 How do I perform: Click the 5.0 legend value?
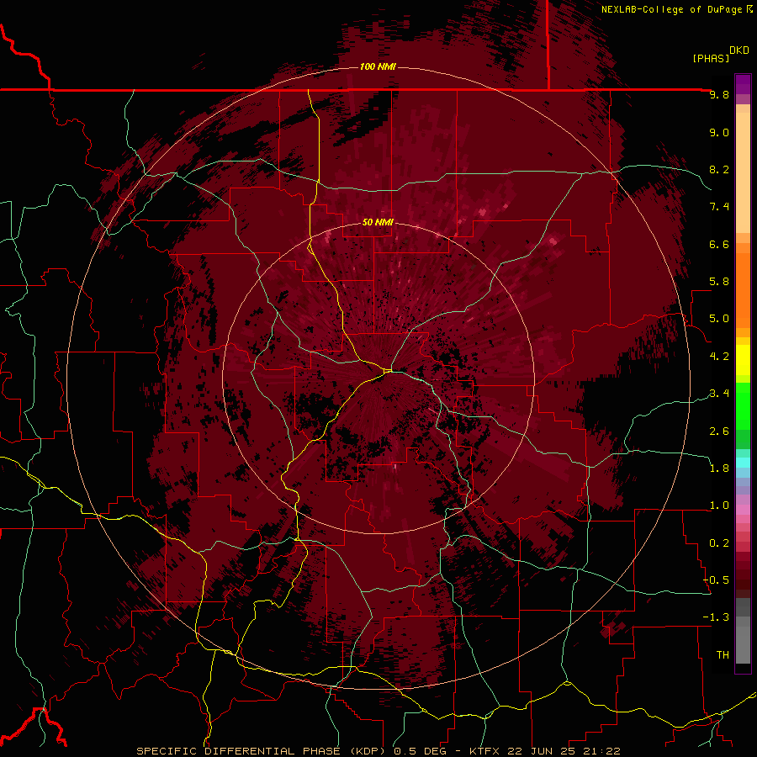pos(719,319)
